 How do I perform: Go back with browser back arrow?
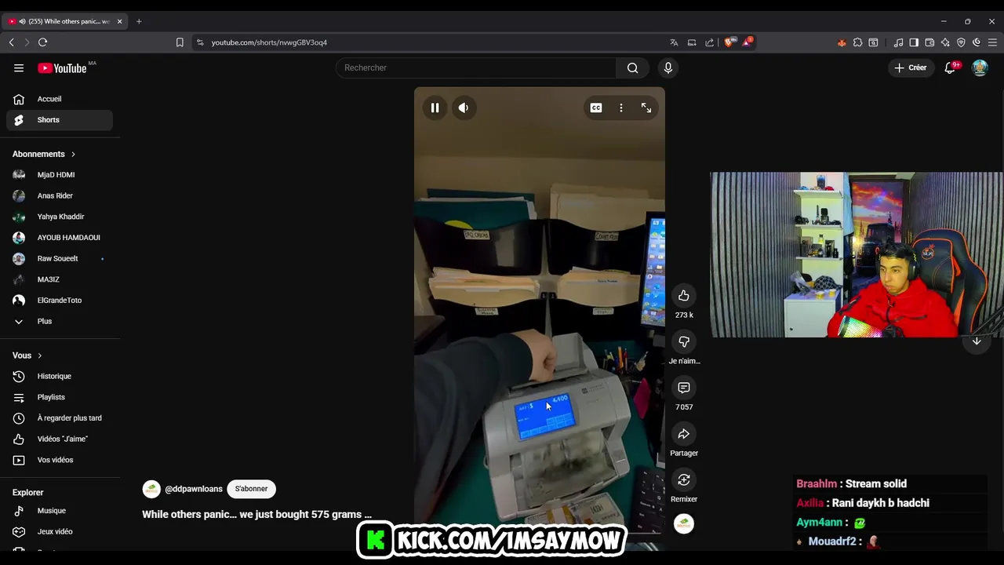tap(11, 42)
